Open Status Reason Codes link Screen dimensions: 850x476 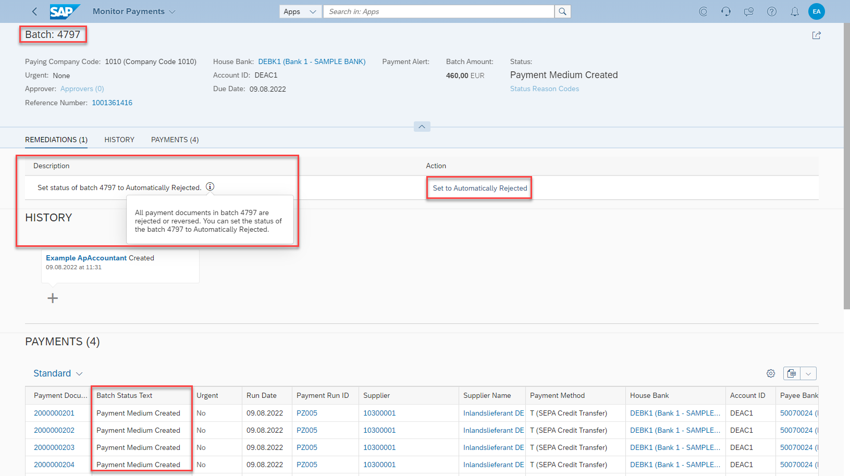(545, 89)
